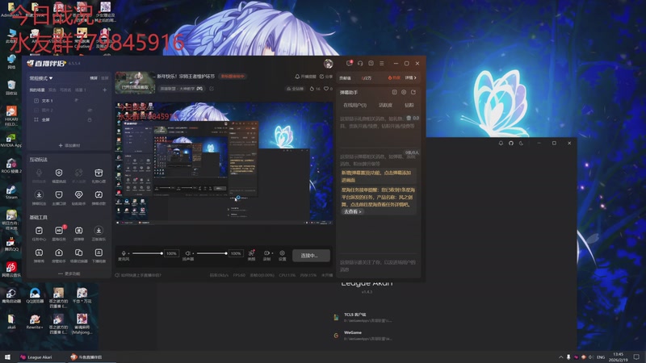This screenshot has height=363, width=646.
Task: Click the user avatar in the title bar
Action: pyautogui.click(x=329, y=64)
